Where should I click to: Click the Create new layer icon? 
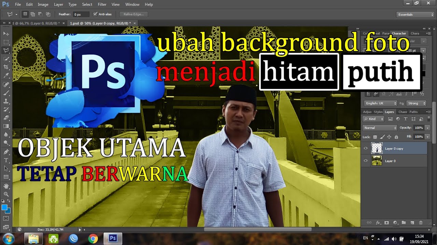[412, 223]
